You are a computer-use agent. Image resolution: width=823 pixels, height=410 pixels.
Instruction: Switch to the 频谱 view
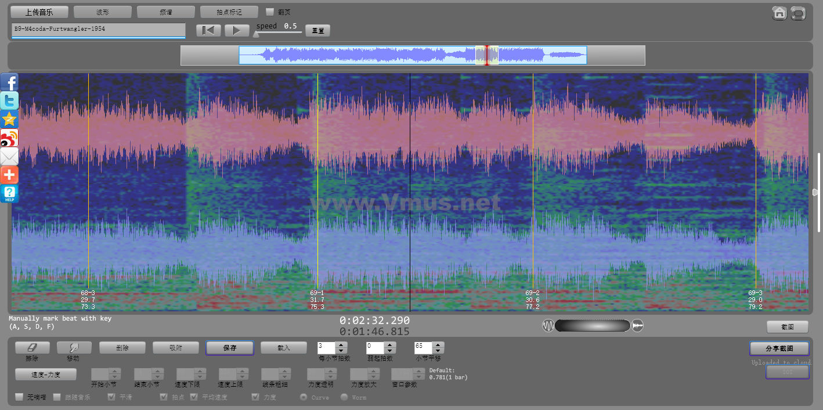pos(166,12)
